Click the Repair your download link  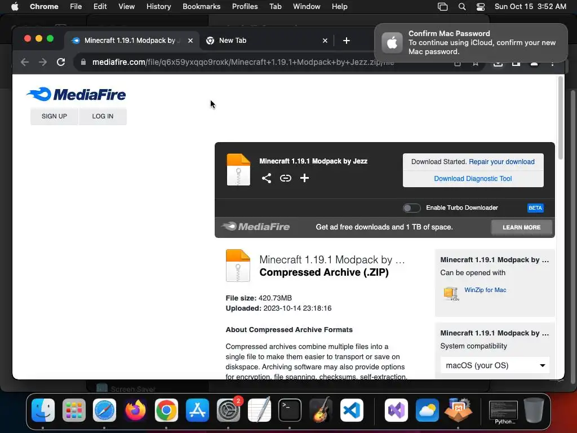[501, 162]
